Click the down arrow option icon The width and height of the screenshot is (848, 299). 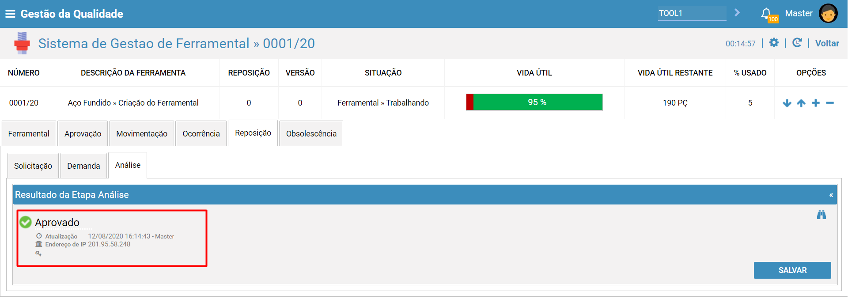(x=787, y=103)
